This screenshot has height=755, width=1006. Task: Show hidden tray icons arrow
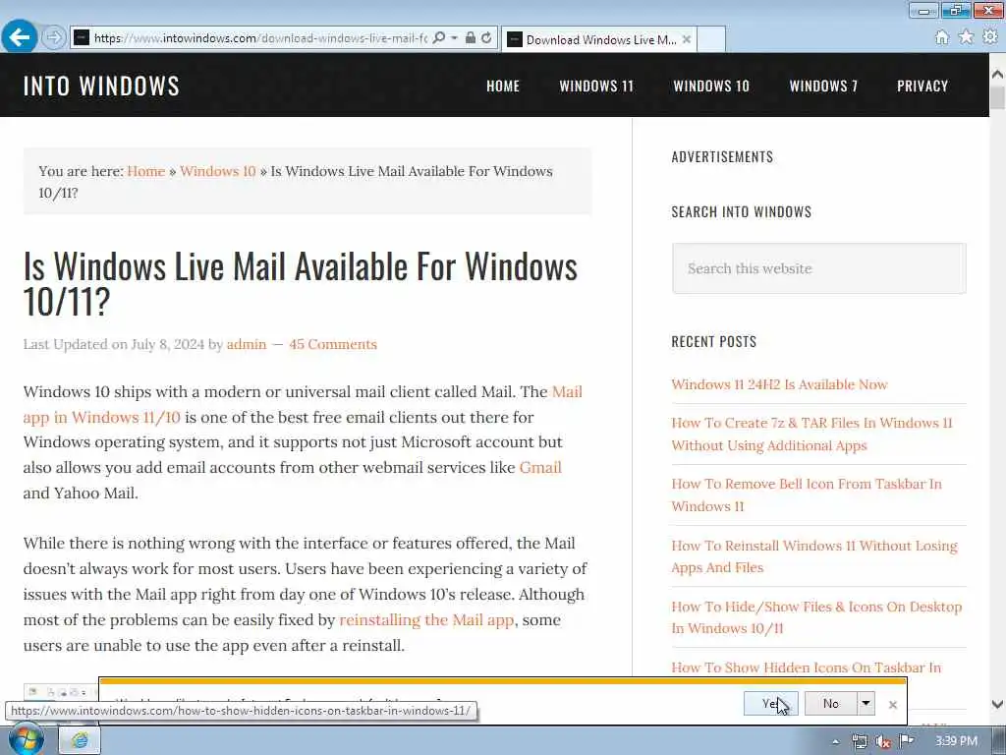click(835, 741)
